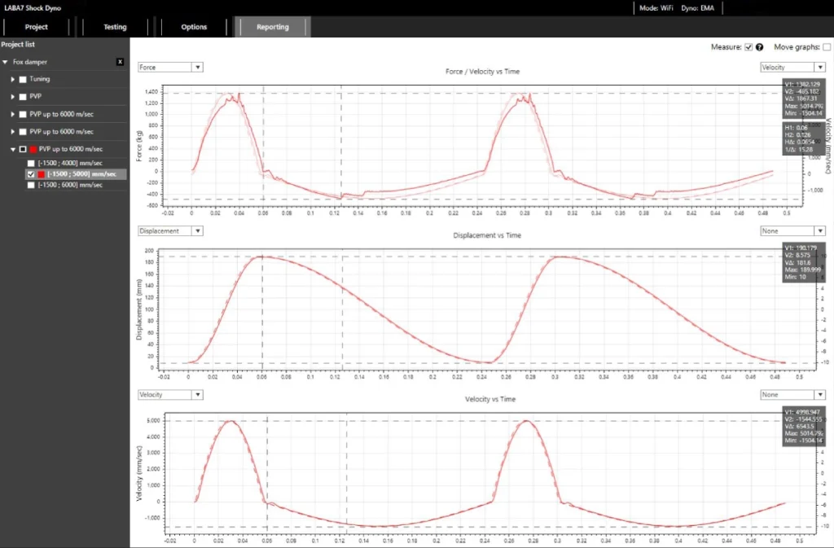
Task: Open the None dropdown on Displacement graph
Action: coord(793,231)
